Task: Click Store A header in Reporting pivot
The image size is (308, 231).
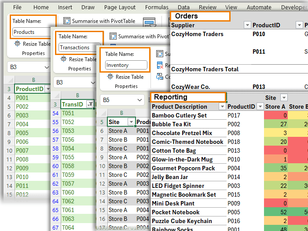Action: click(x=275, y=106)
